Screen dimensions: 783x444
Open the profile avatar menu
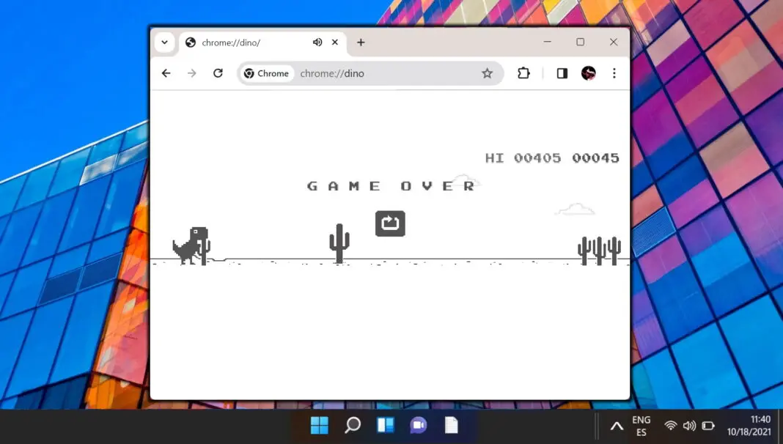[x=588, y=73]
